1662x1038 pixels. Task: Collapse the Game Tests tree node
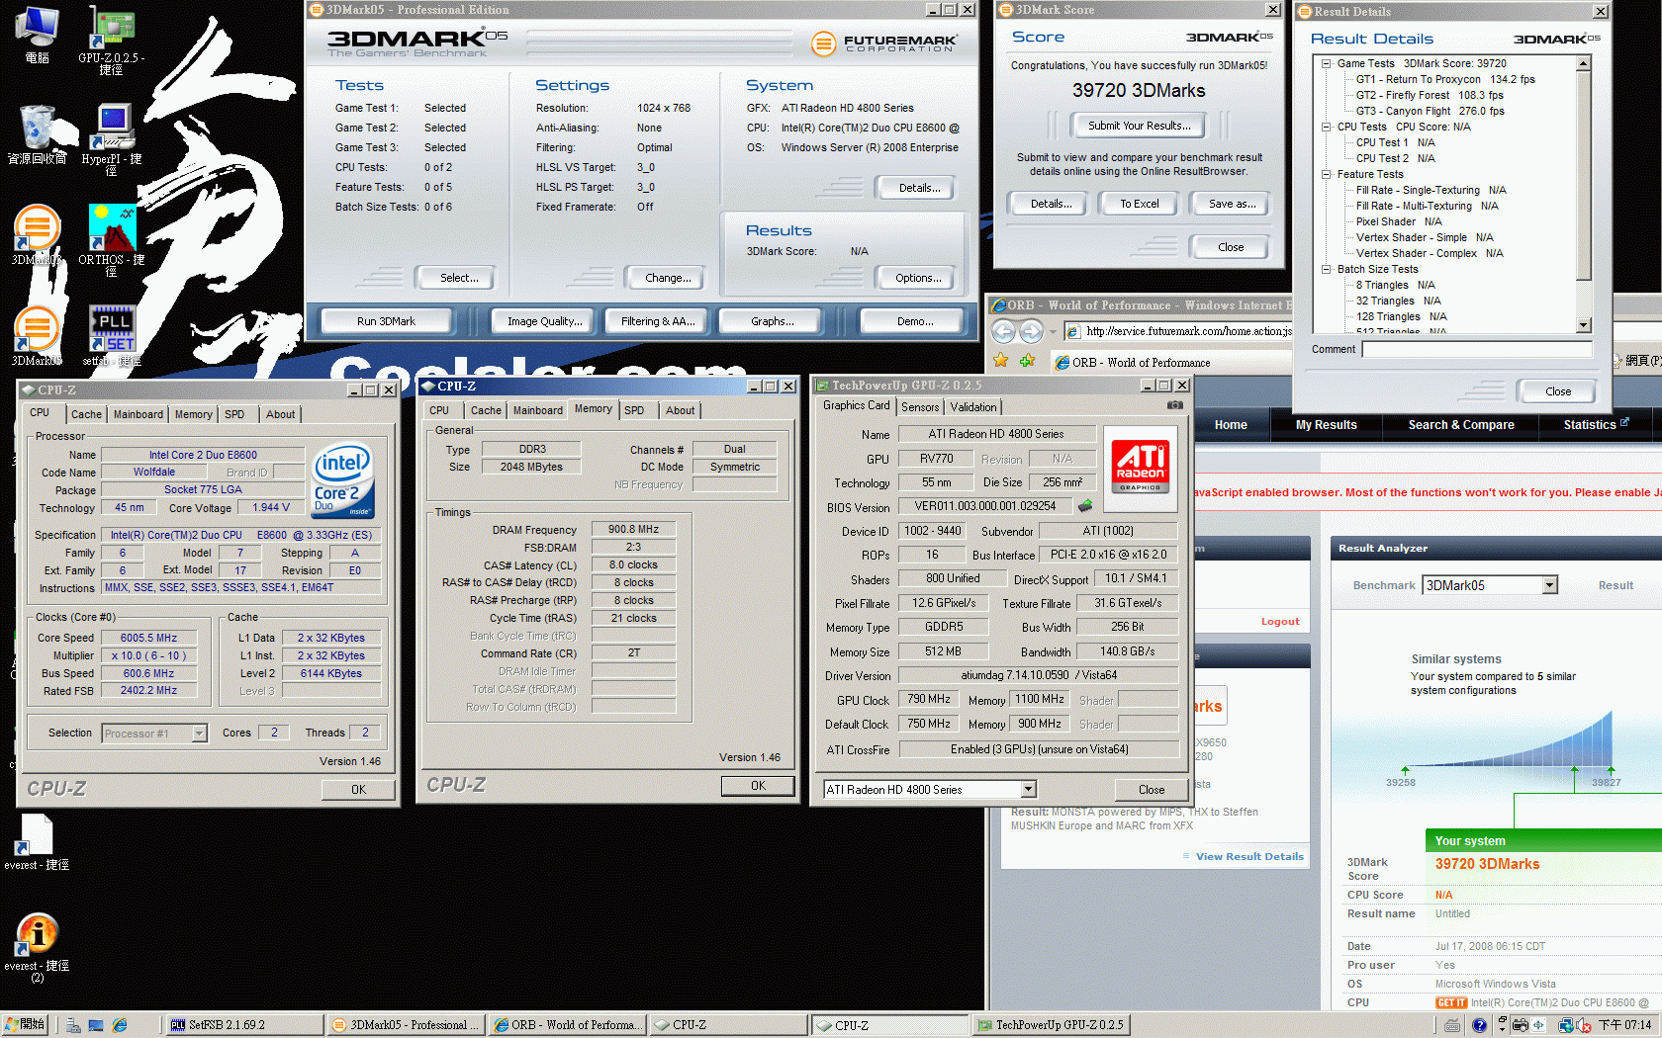click(1326, 63)
